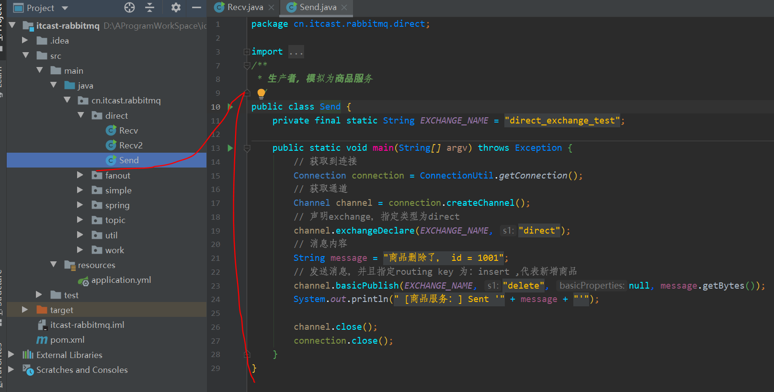Collapse the cn.itcast.rabbitmq package
The width and height of the screenshot is (774, 392).
click(x=67, y=100)
